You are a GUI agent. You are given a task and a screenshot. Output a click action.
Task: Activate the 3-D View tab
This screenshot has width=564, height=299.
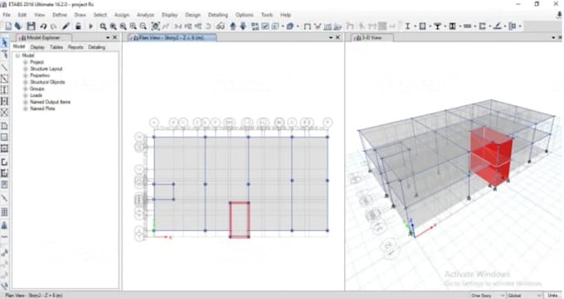[372, 37]
